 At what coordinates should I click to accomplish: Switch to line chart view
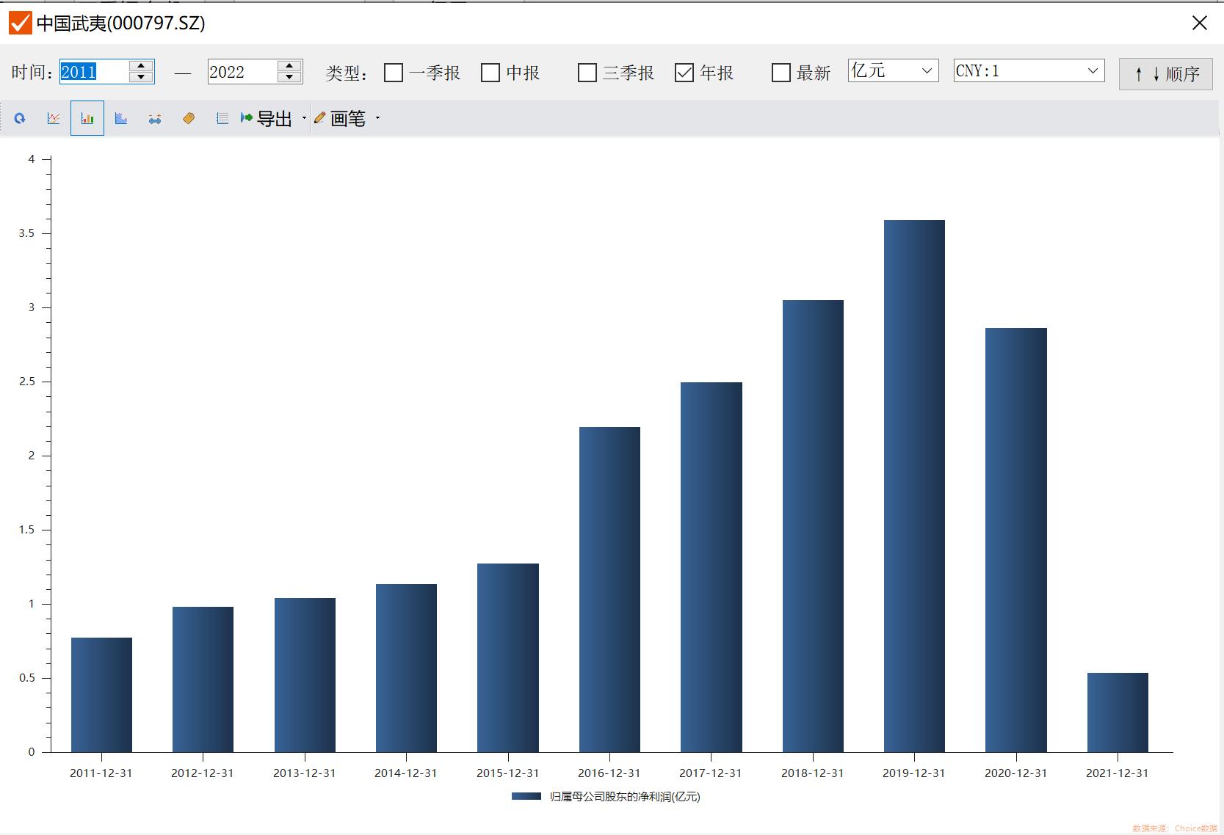click(x=54, y=118)
